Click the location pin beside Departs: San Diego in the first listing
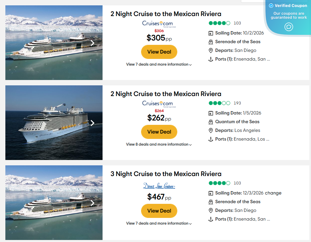This screenshot has height=242, width=311. (211, 51)
